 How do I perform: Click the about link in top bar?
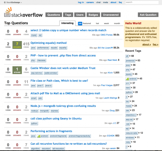113,2
